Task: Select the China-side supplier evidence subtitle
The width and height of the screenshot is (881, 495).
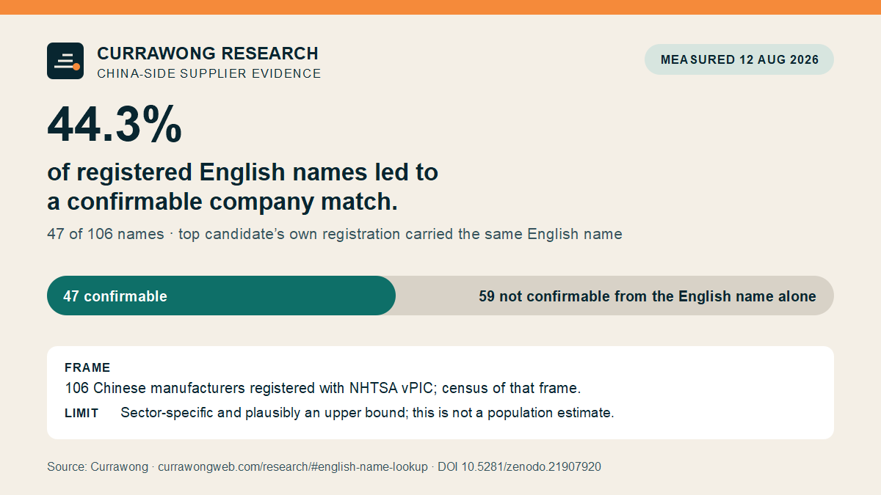Action: tap(209, 73)
